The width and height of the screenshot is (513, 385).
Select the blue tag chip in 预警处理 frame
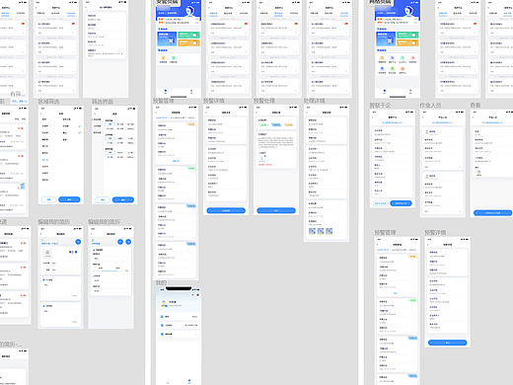(276, 125)
